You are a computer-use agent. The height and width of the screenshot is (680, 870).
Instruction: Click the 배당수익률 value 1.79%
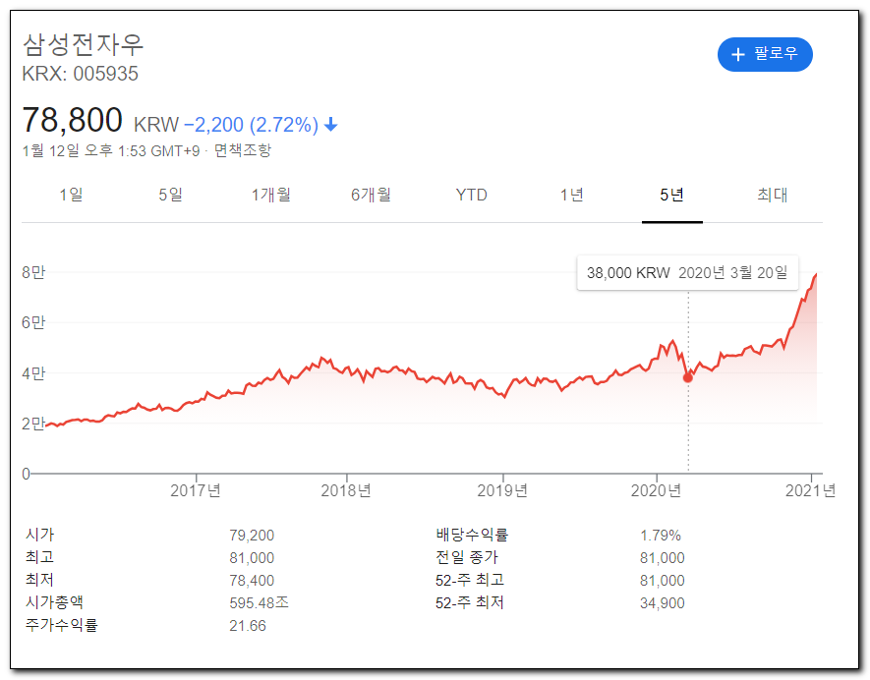[x=661, y=536]
